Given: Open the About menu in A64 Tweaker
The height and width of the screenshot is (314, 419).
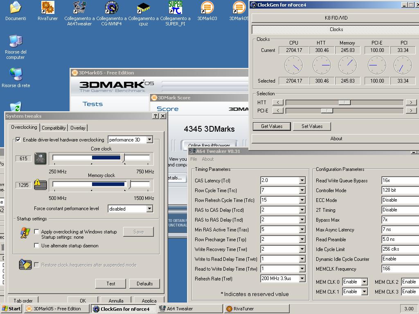Looking at the screenshot, I should pos(207,159).
